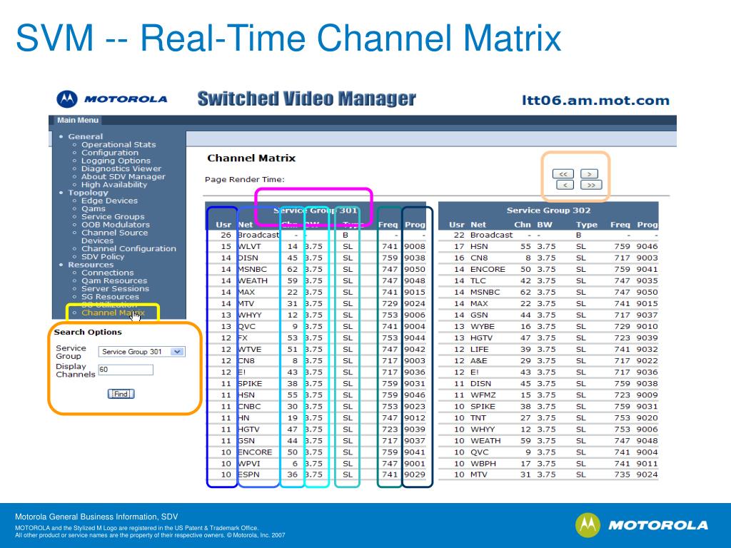The height and width of the screenshot is (548, 731).
Task: Select the A&E network cell
Action: tap(479, 360)
